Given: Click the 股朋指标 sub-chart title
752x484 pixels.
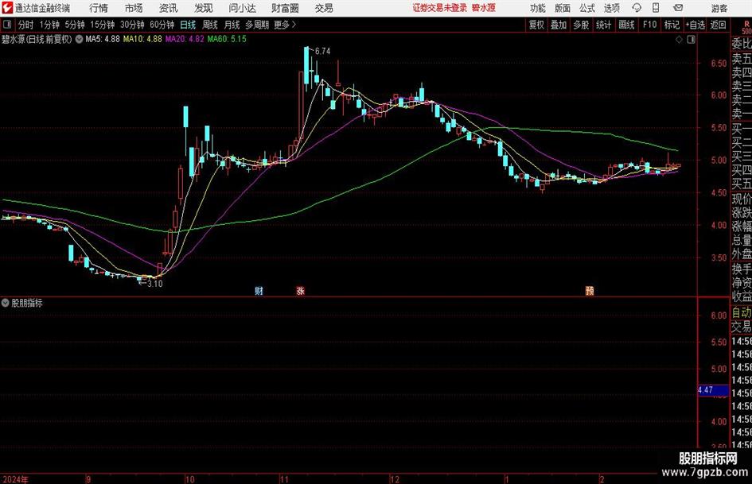Looking at the screenshot, I should (27, 303).
